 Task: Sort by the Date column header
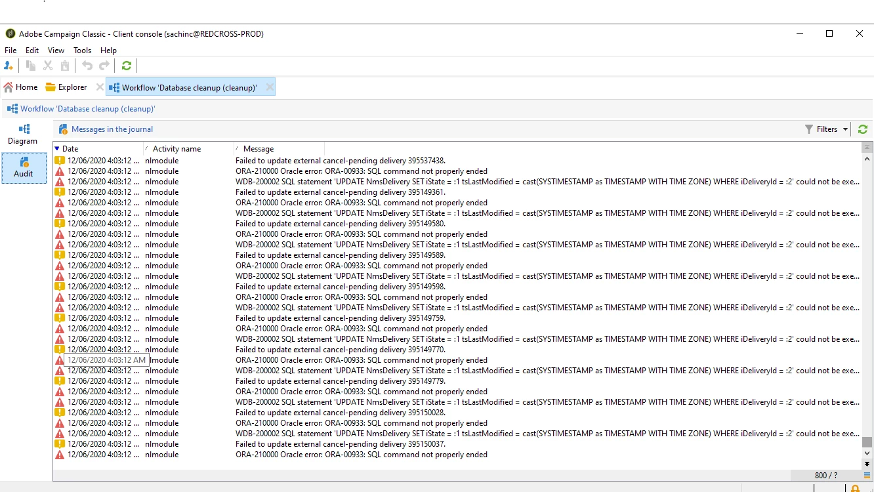pos(98,149)
